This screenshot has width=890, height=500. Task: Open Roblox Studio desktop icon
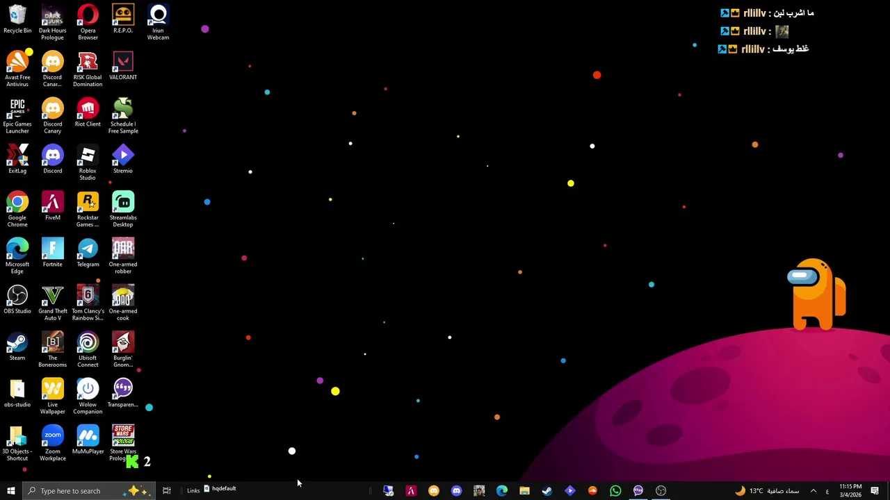coord(88,163)
